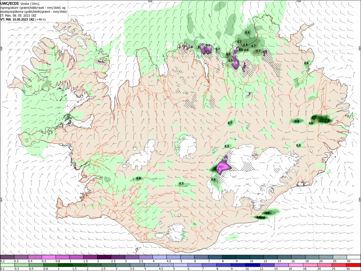Click the 'rigning/skúrir' rain legend description line
Image resolution: width=361 pixels, height=271 pixels.
click(33, 8)
